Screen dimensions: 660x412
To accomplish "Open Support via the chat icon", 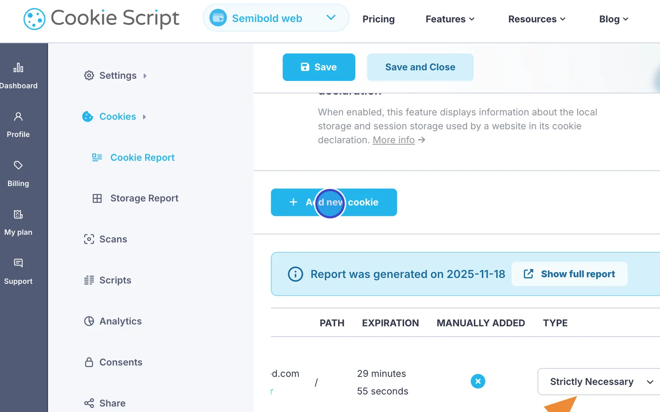I will [x=18, y=263].
